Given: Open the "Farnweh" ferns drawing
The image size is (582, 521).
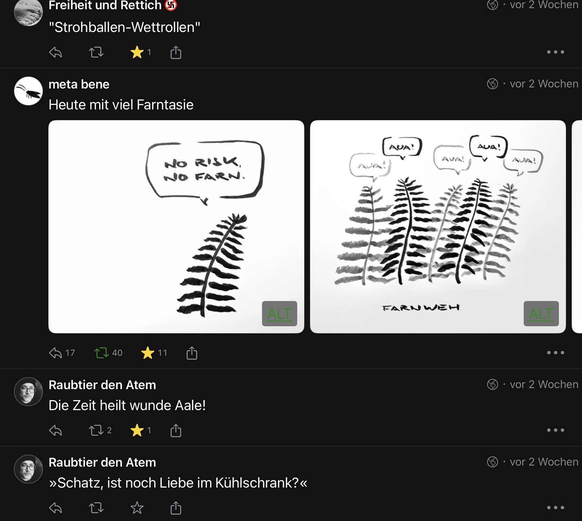Looking at the screenshot, I should (x=438, y=226).
